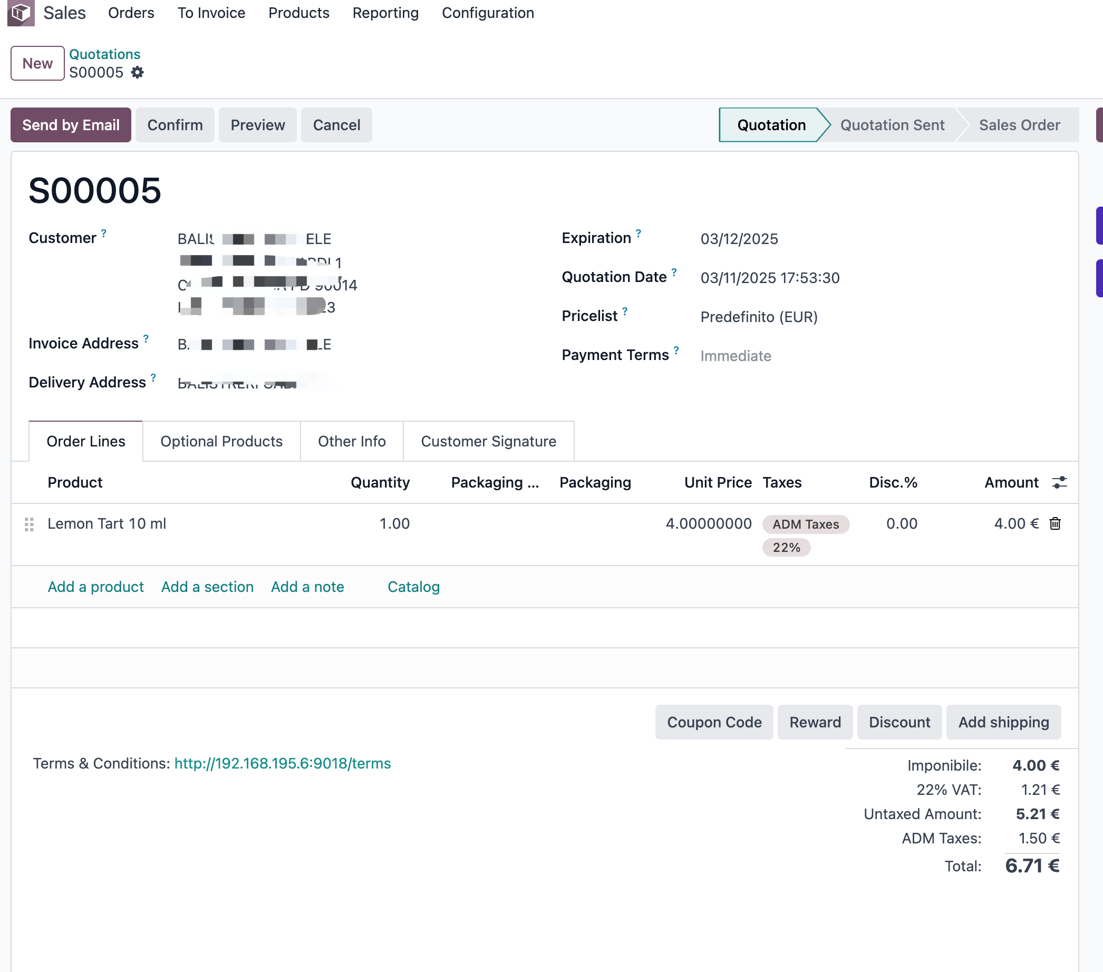Viewport: 1103px width, 972px height.
Task: Show help tooltip for Payment Terms
Action: 676,349
